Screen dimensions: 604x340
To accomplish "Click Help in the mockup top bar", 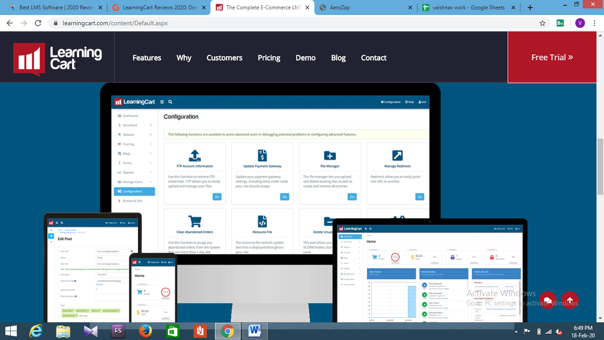I will 409,102.
